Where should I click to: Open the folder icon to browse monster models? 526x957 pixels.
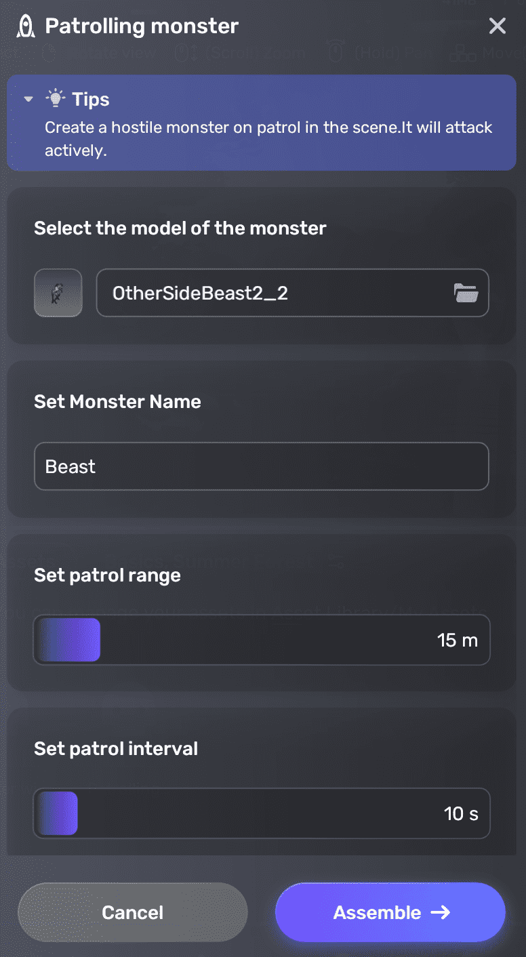466,292
